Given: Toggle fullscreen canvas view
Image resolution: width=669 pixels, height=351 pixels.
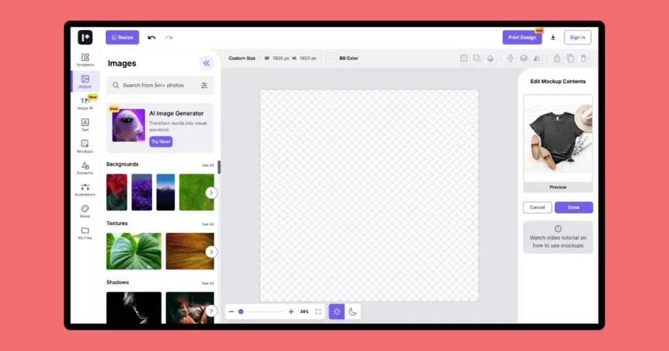Looking at the screenshot, I should pyautogui.click(x=318, y=312).
